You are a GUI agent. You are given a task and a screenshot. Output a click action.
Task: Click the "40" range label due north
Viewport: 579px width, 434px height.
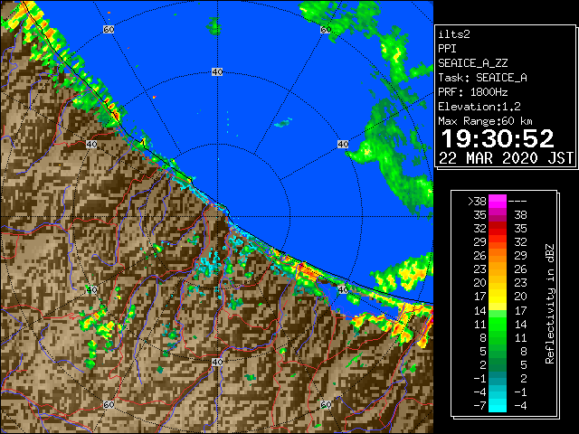(217, 72)
